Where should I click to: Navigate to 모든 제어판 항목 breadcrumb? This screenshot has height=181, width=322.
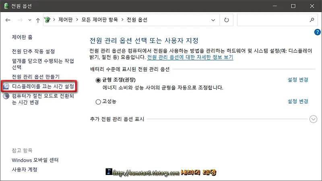coord(99,20)
